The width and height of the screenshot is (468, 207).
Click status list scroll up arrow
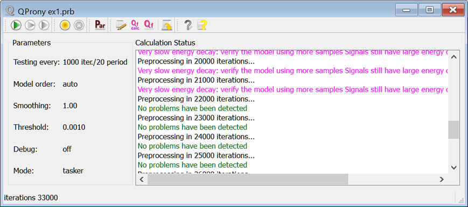[453, 57]
